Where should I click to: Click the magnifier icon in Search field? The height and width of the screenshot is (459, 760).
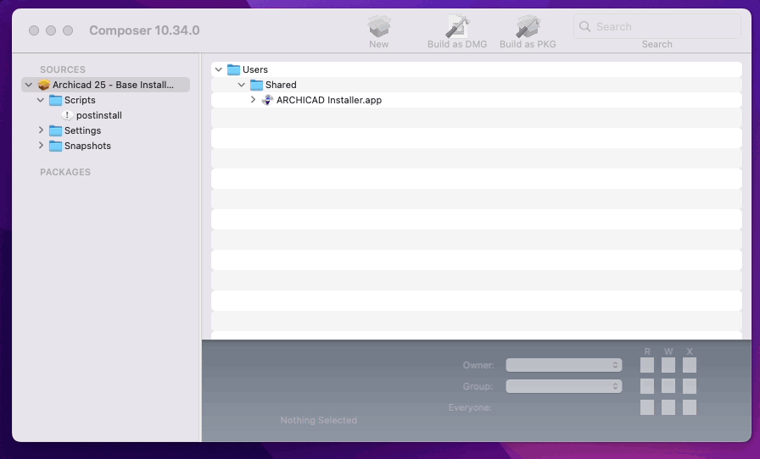[x=585, y=26]
